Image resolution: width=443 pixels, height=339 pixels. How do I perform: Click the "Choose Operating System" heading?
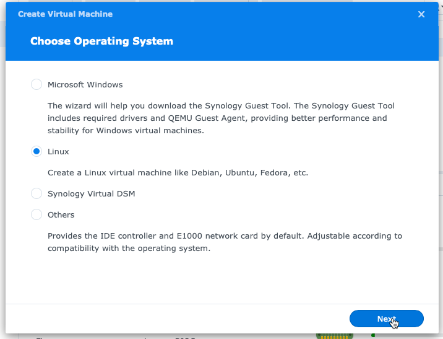point(101,42)
